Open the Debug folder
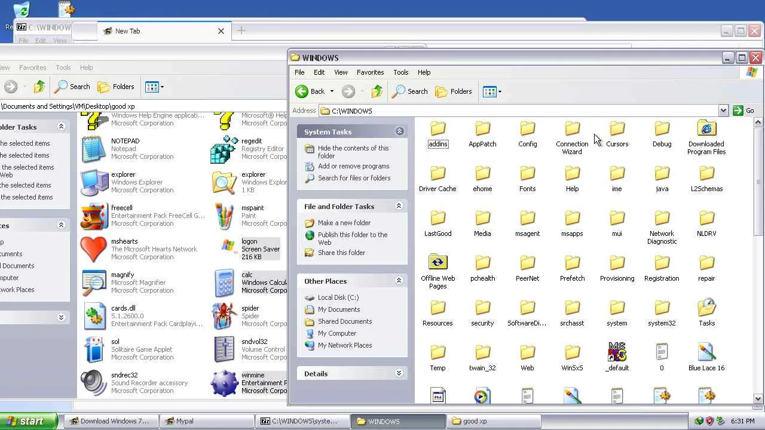 coord(662,134)
